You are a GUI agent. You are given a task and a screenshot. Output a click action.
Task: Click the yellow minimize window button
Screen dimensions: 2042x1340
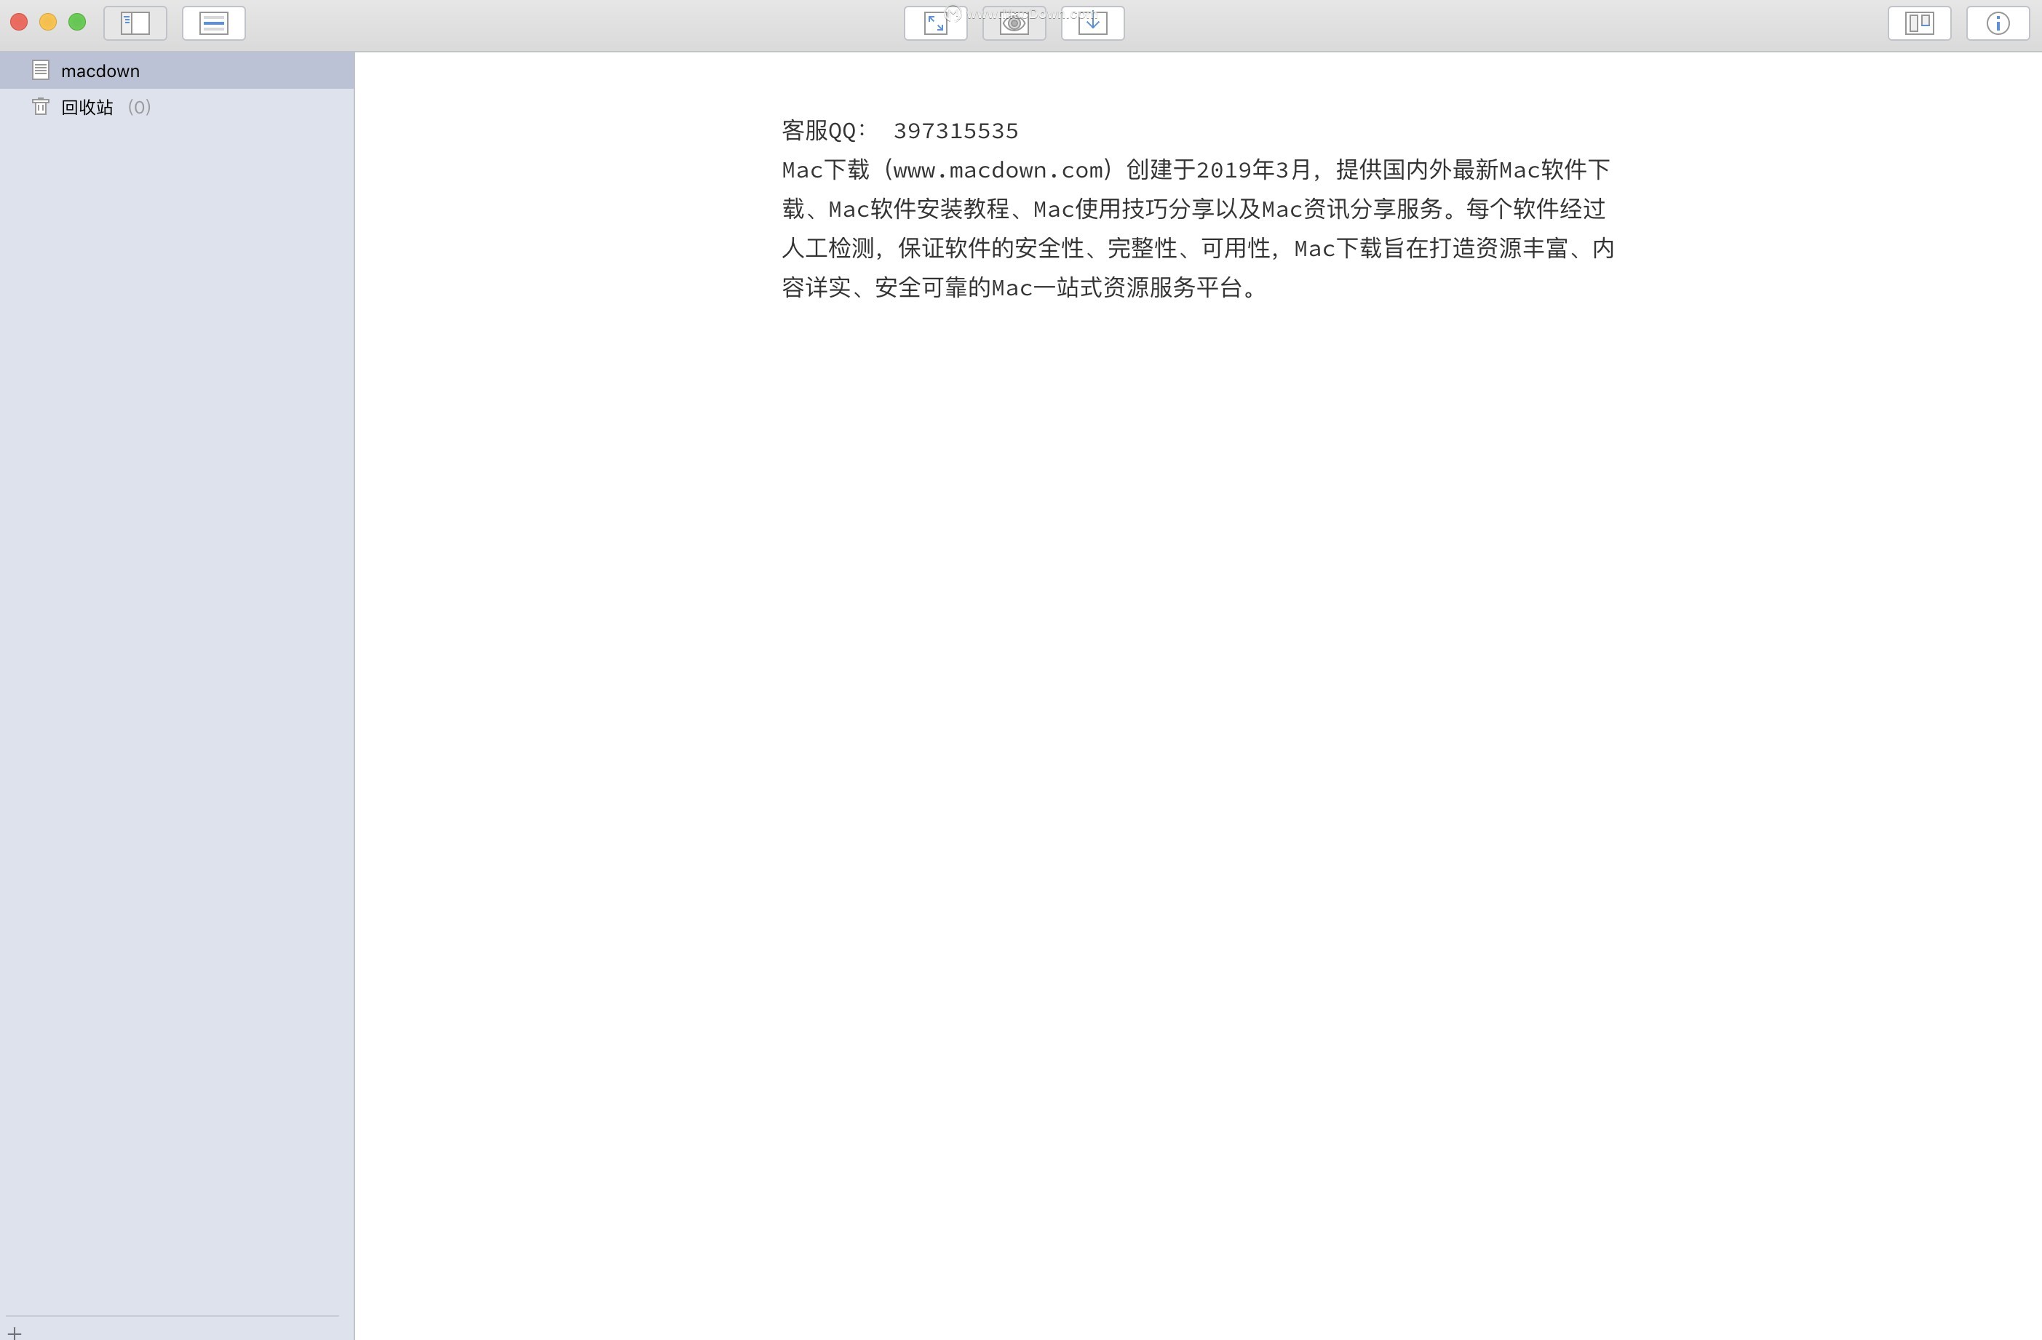tap(48, 23)
